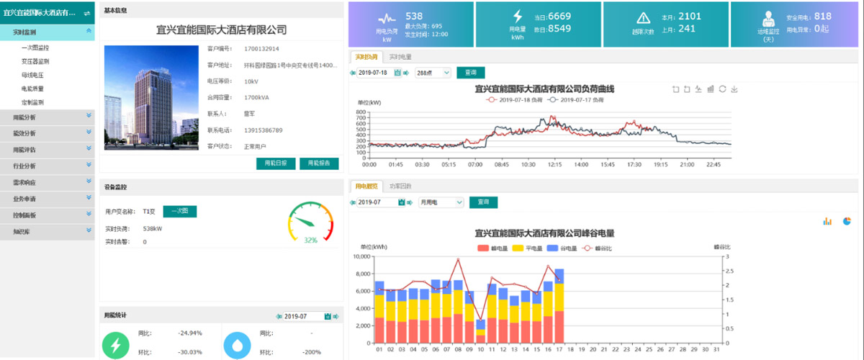
Task: Click the 平电量 yellow legend swatch
Action: click(517, 248)
